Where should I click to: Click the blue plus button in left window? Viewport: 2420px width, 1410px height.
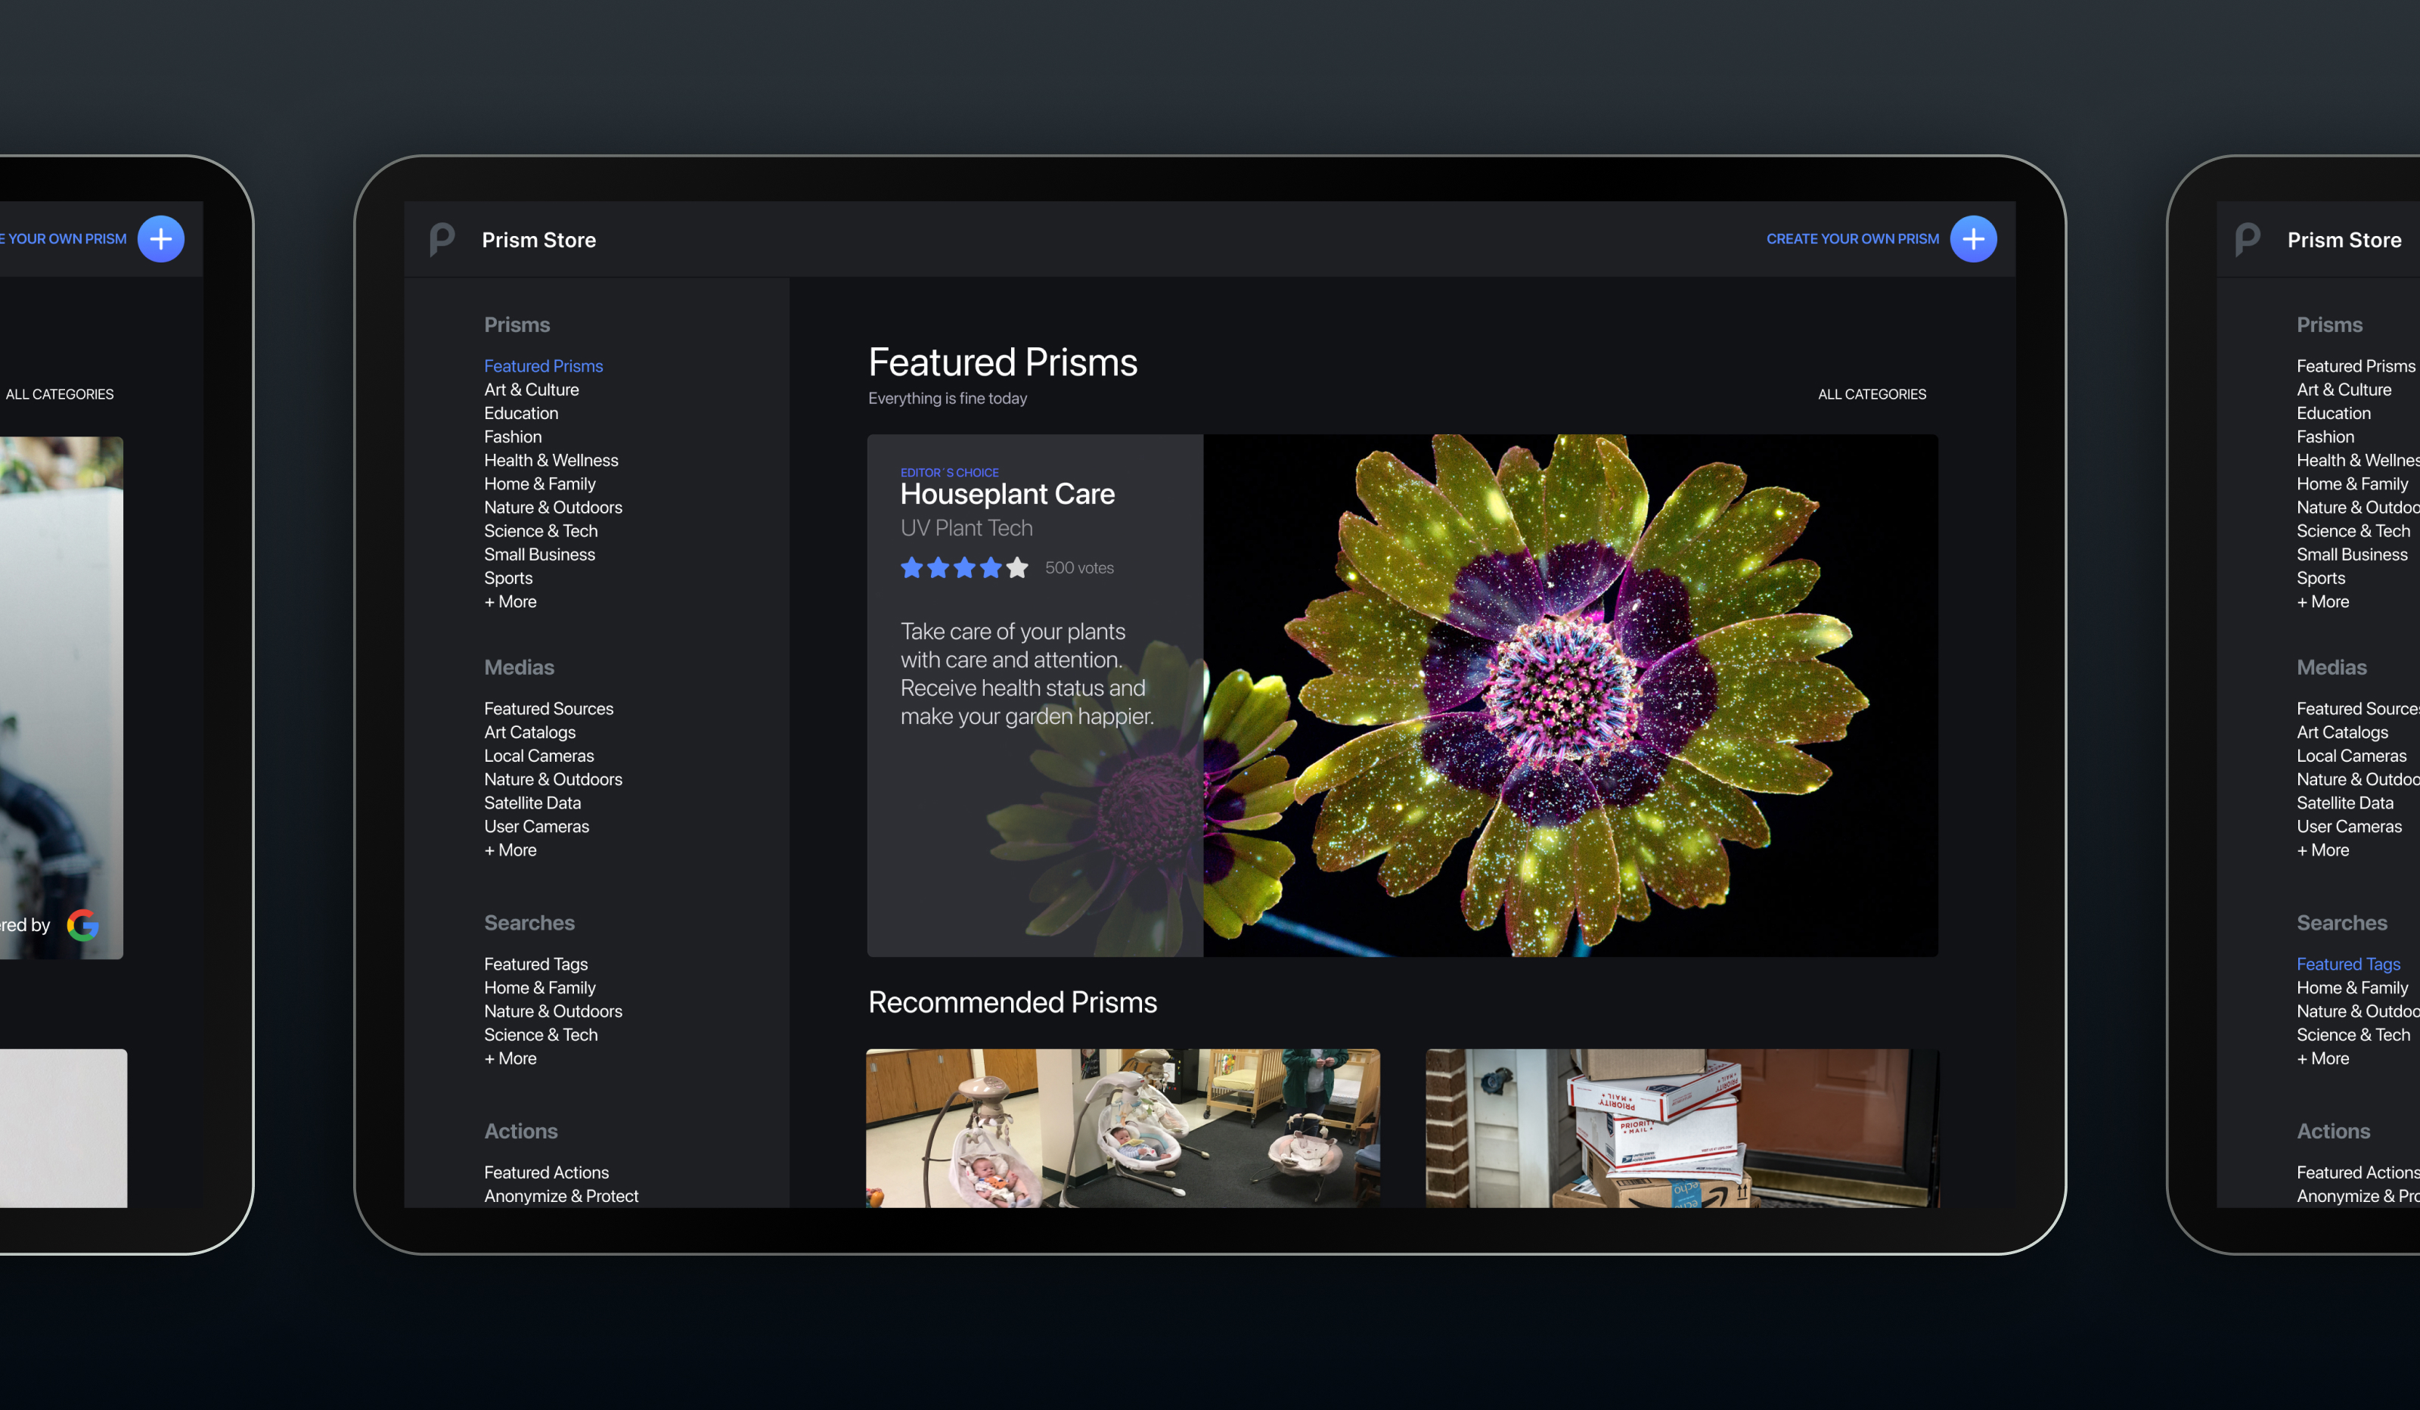click(x=161, y=239)
